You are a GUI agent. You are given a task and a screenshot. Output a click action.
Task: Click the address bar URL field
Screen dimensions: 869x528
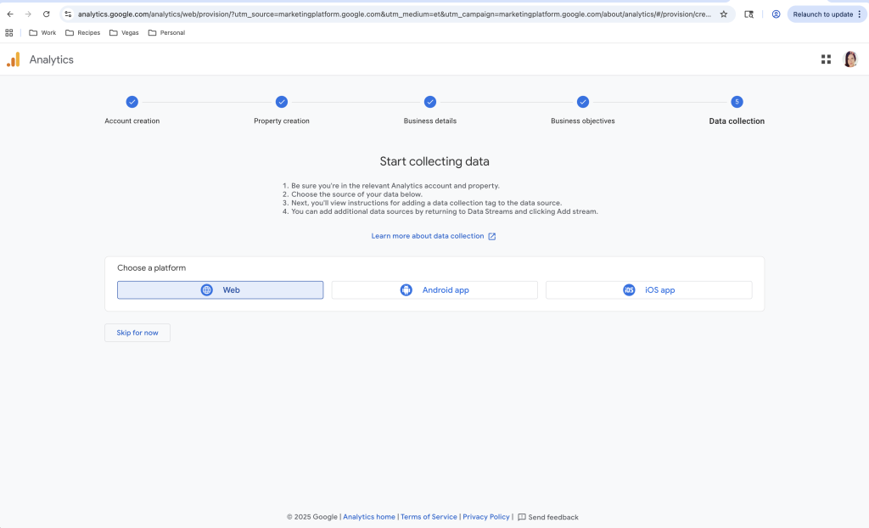pyautogui.click(x=390, y=14)
